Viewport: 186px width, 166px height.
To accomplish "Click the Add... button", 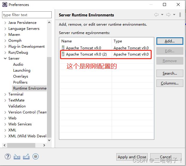I will (170, 41).
